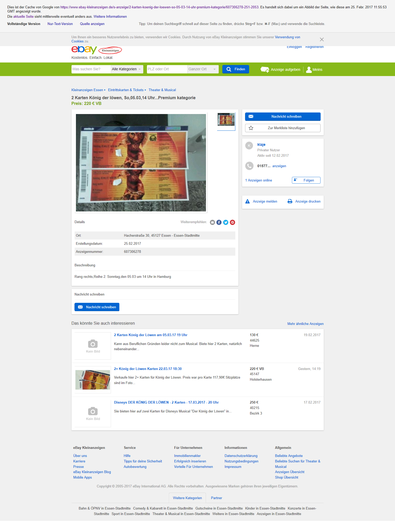Open Mobile Apps footer link

point(82,478)
